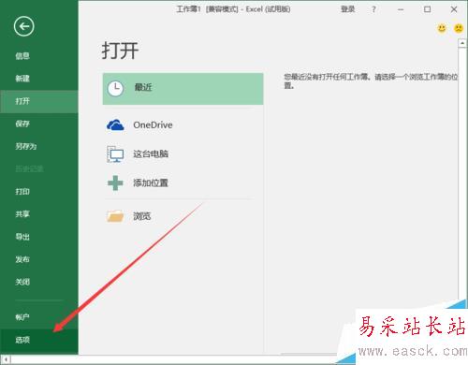
Task: Send a smile with happy face icon
Action: point(442,29)
